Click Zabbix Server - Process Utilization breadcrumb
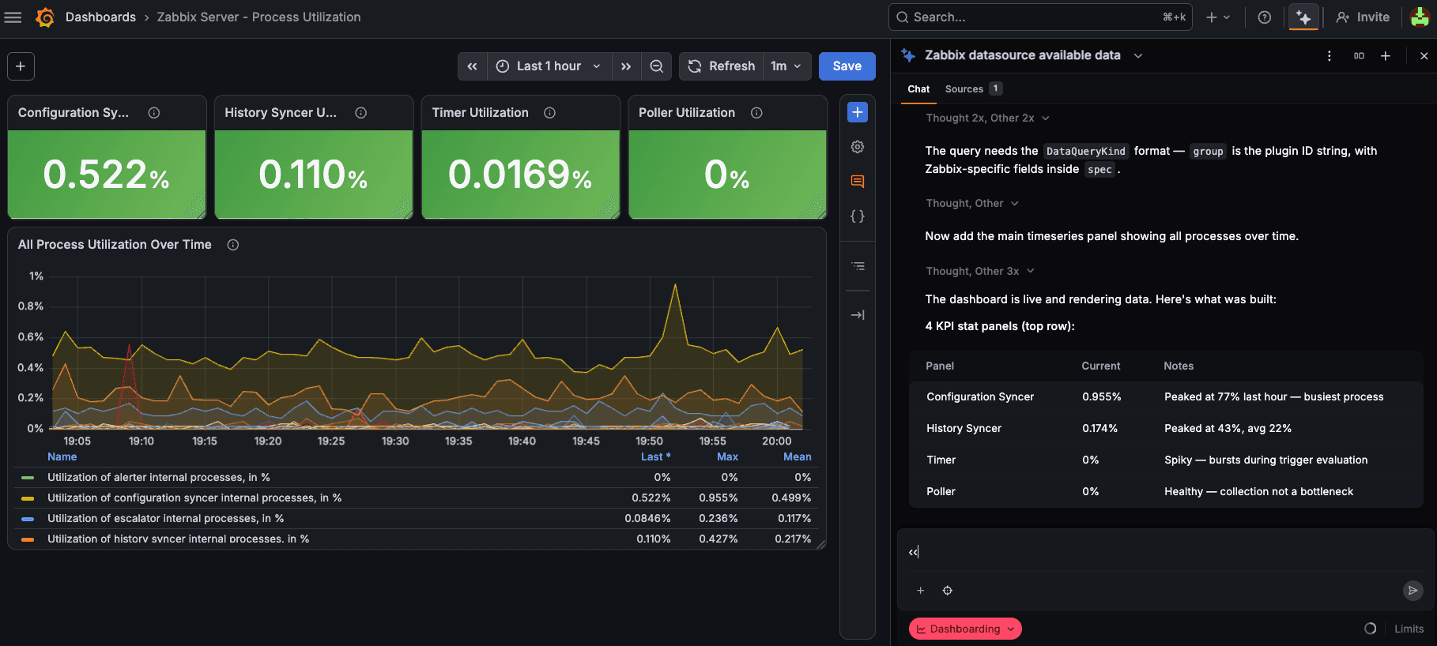 pyautogui.click(x=258, y=17)
